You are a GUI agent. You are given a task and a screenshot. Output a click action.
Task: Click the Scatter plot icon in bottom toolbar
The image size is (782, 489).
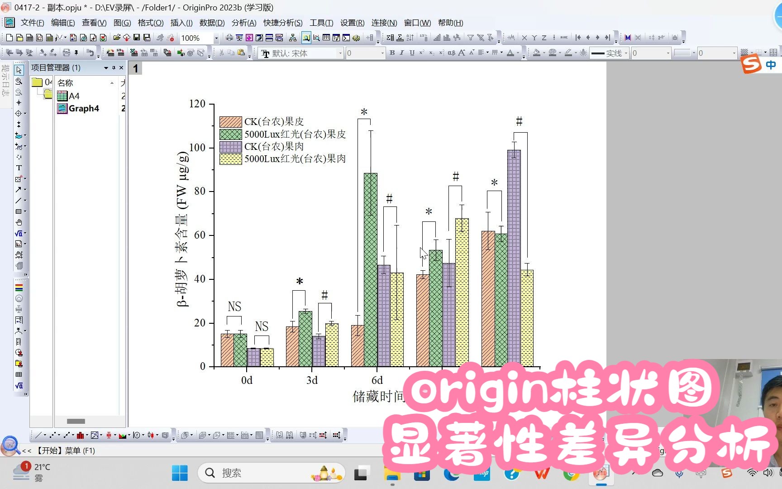pyautogui.click(x=52, y=436)
